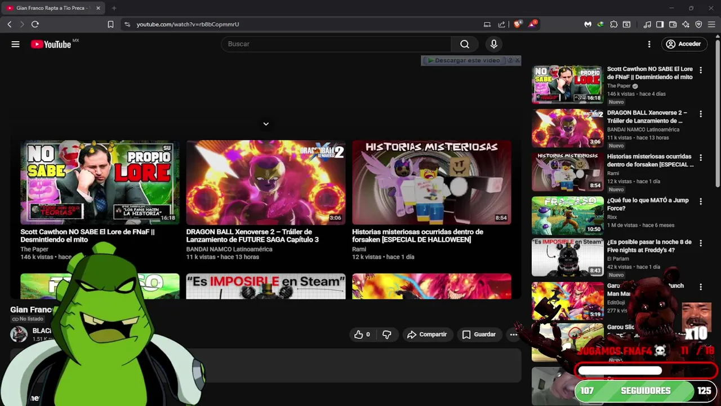Viewport: 721px width, 406px height.
Task: Open the share page icon in address bar
Action: tap(502, 24)
